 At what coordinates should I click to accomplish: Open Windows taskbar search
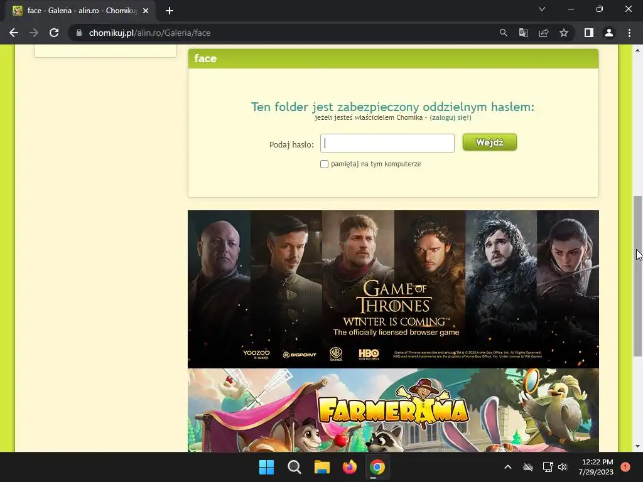click(294, 467)
